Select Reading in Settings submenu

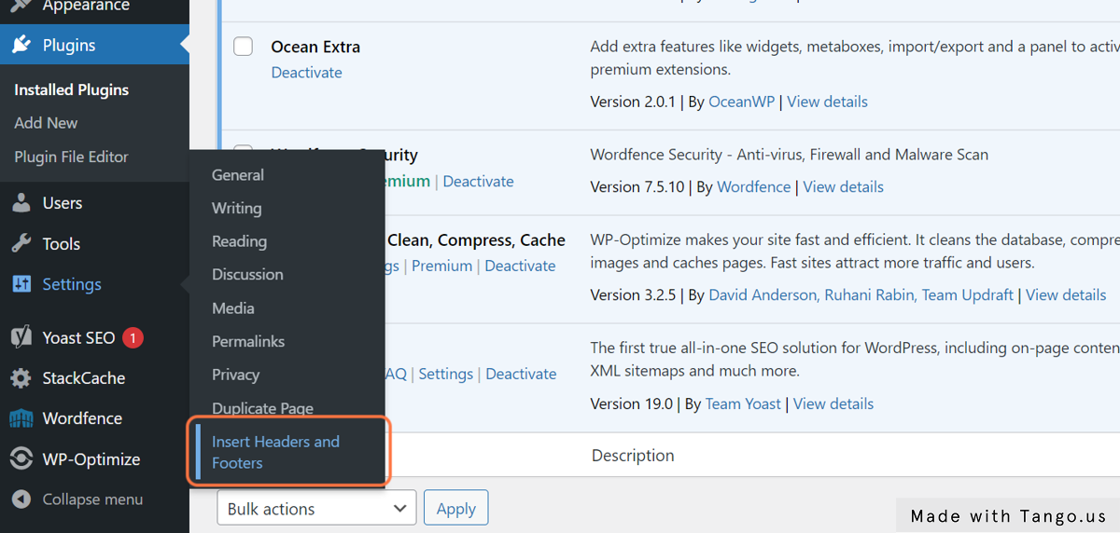pyautogui.click(x=239, y=241)
